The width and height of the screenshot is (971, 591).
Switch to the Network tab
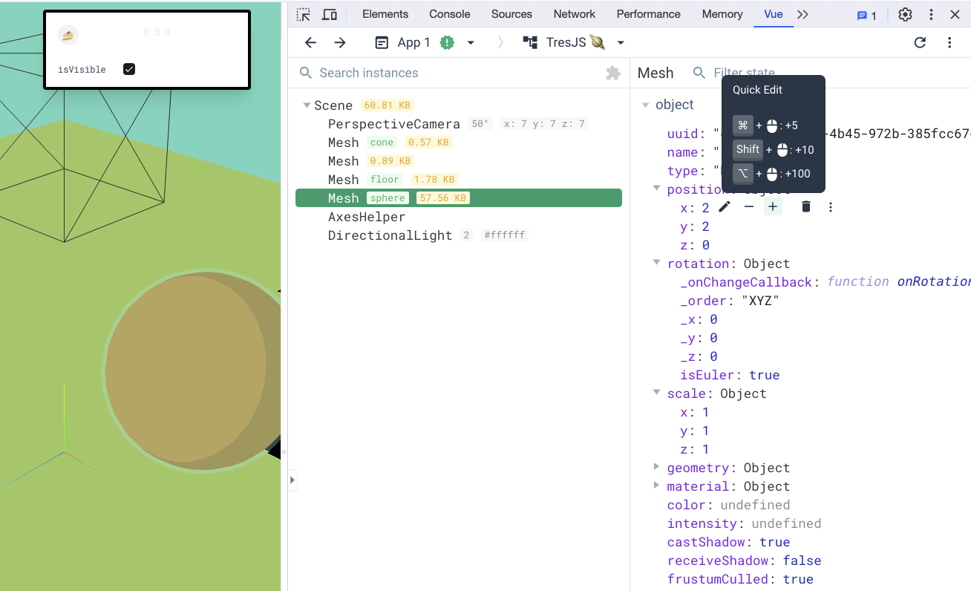coord(574,14)
